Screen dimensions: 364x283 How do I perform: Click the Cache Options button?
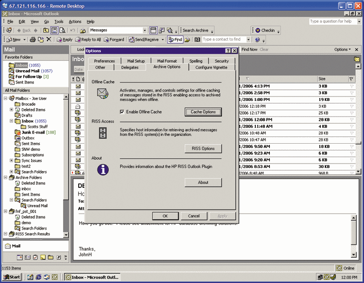(x=203, y=112)
